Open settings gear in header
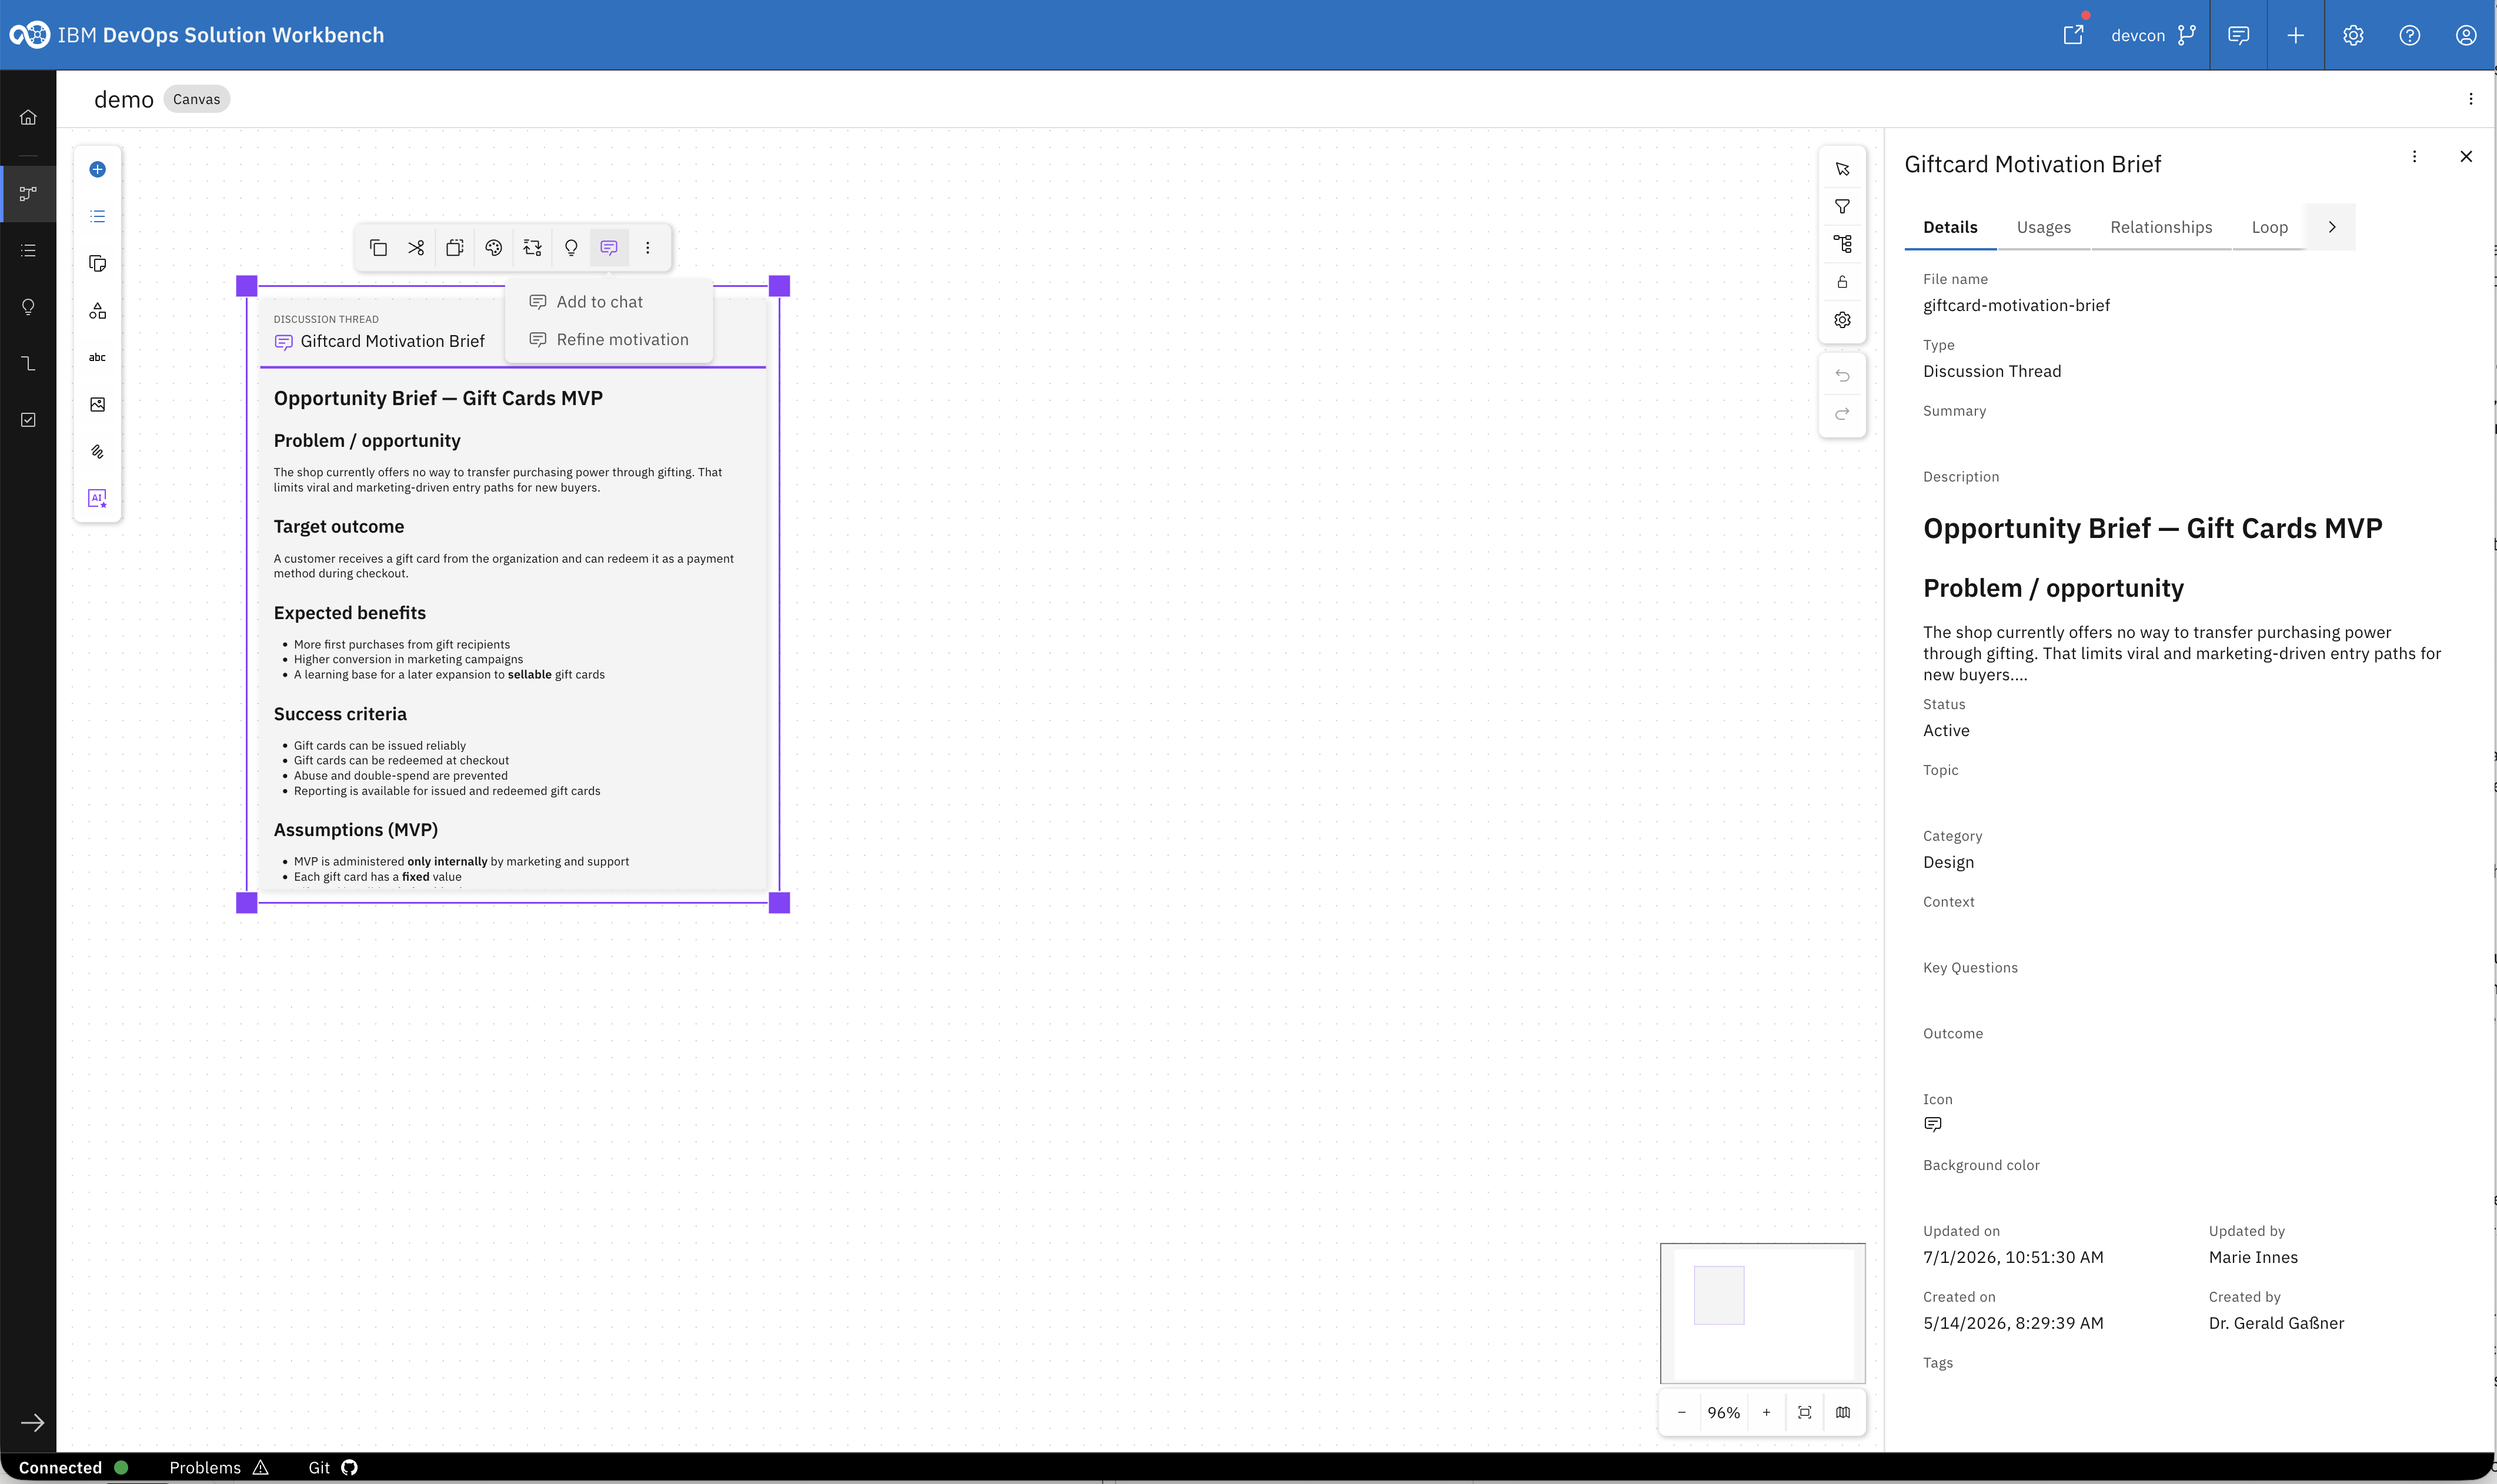The width and height of the screenshot is (2497, 1484). click(x=2353, y=35)
